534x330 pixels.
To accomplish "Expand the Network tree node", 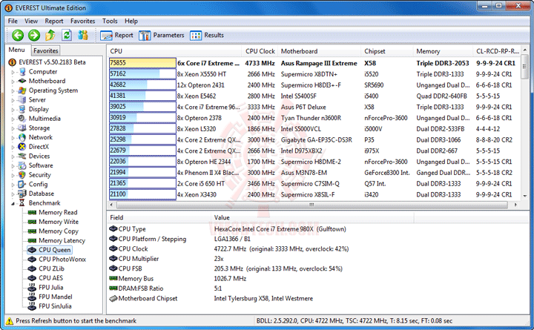I will (x=13, y=138).
